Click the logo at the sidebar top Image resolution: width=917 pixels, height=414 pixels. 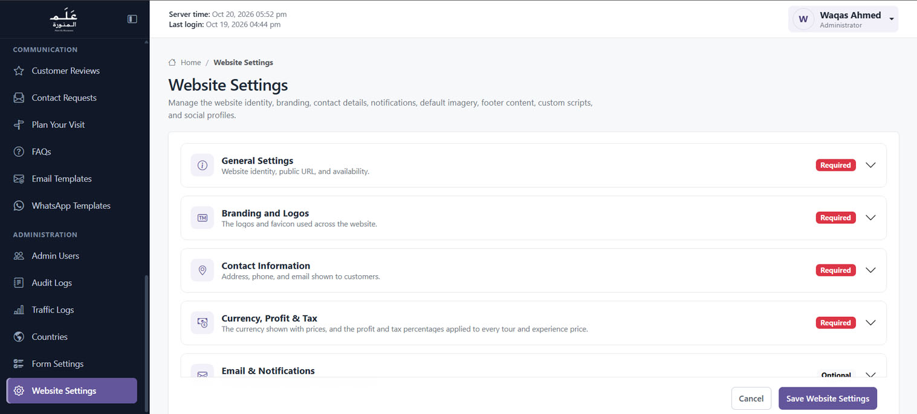point(63,20)
